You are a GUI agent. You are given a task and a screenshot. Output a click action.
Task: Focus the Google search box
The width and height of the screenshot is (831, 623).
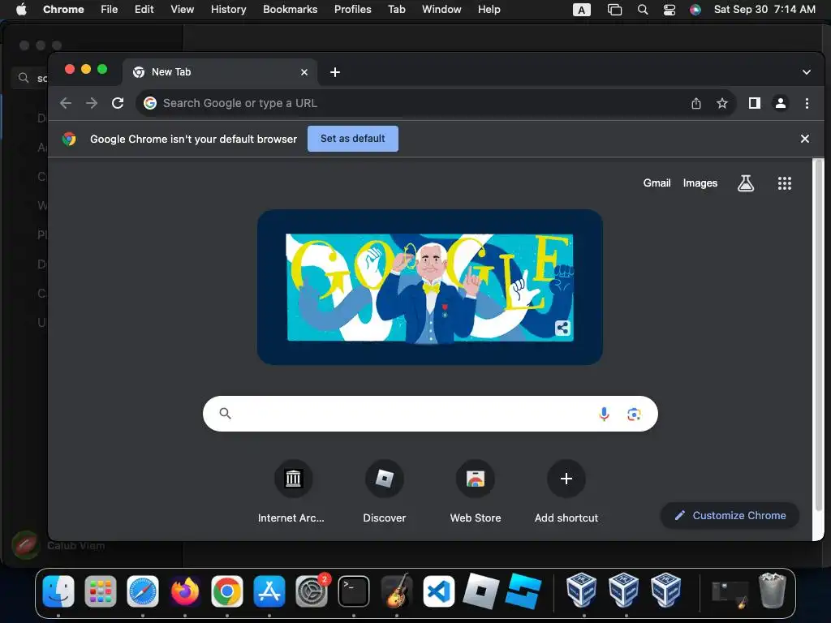point(430,414)
